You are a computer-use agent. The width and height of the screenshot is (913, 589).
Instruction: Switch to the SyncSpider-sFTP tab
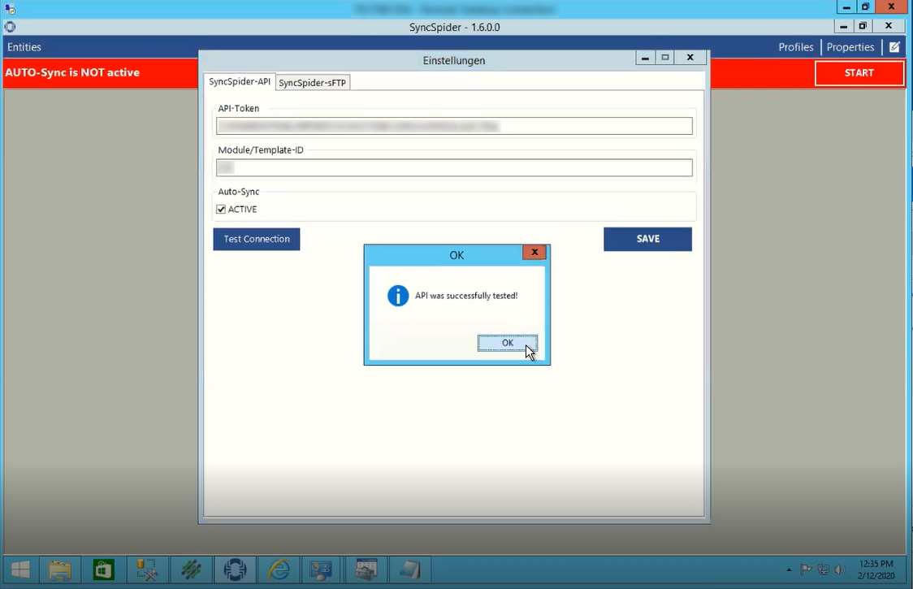click(313, 83)
